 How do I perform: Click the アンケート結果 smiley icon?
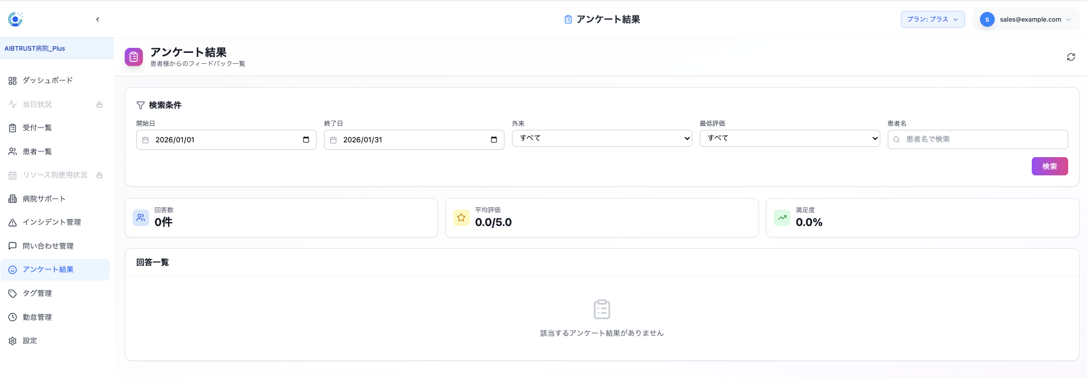[13, 270]
